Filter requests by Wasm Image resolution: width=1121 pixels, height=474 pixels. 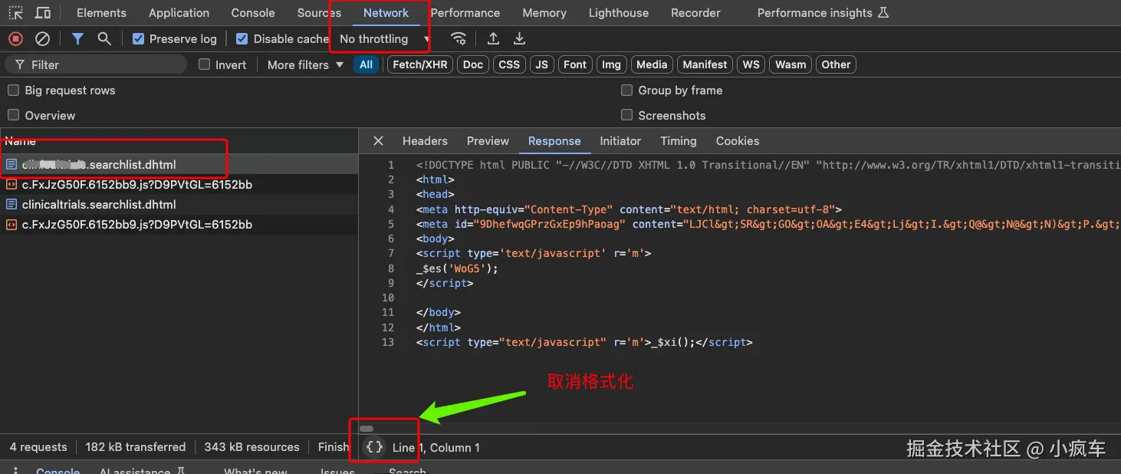coord(790,64)
